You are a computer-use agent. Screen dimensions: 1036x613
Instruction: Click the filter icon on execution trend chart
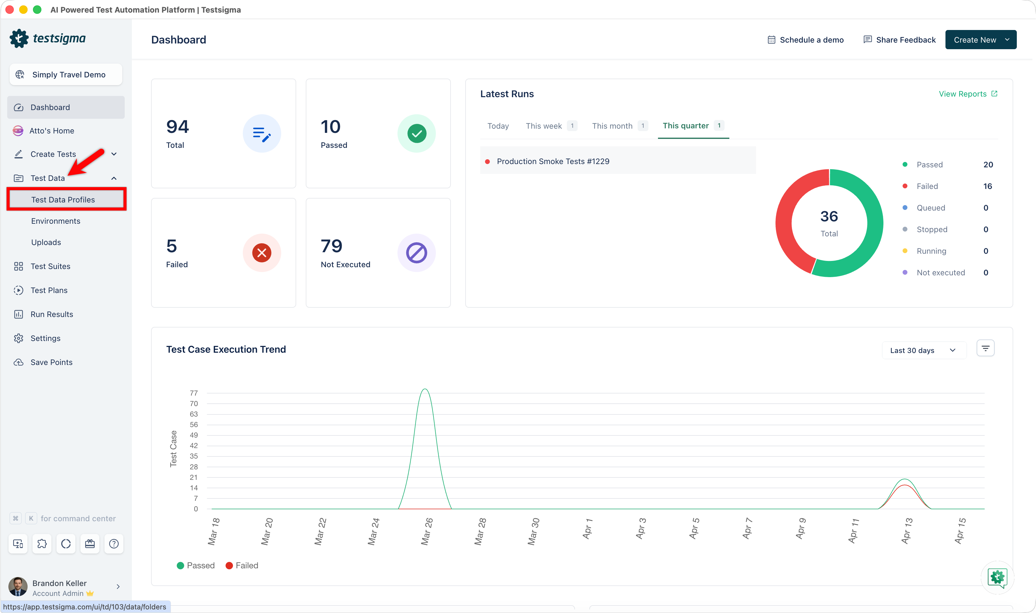pos(986,348)
